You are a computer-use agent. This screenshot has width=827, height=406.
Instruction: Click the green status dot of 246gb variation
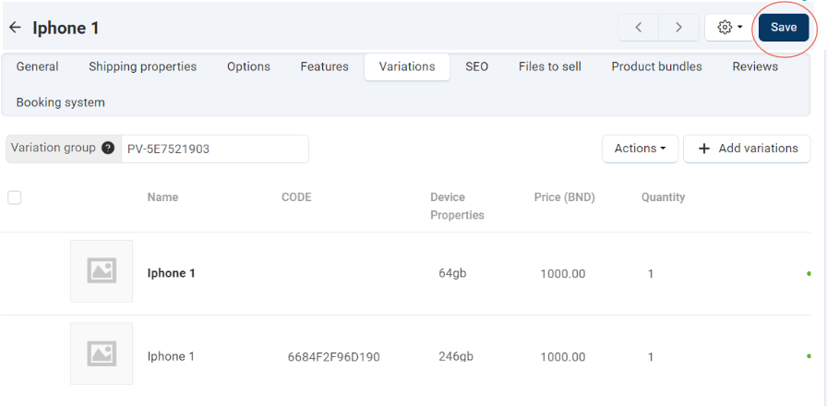(809, 357)
